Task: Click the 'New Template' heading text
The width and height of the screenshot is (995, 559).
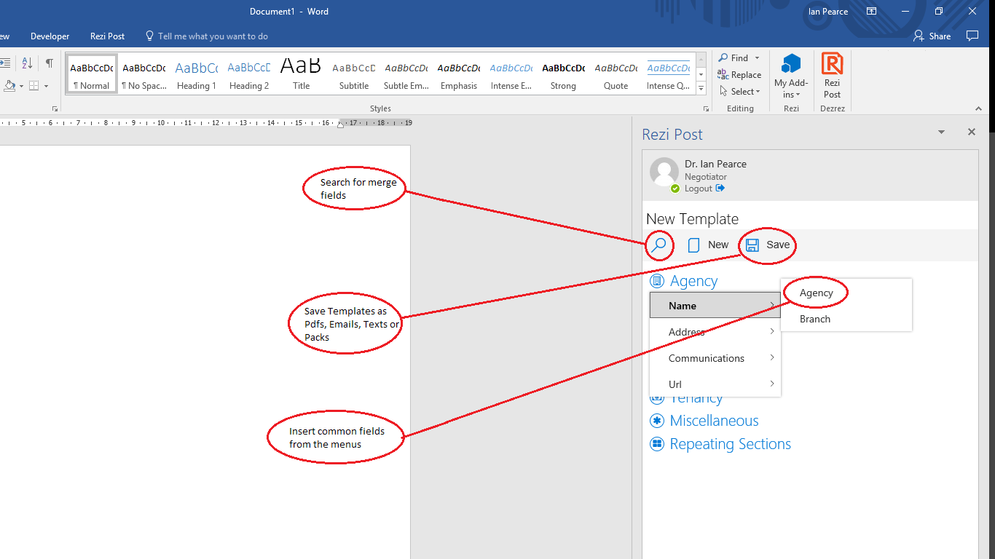Action: pyautogui.click(x=692, y=219)
